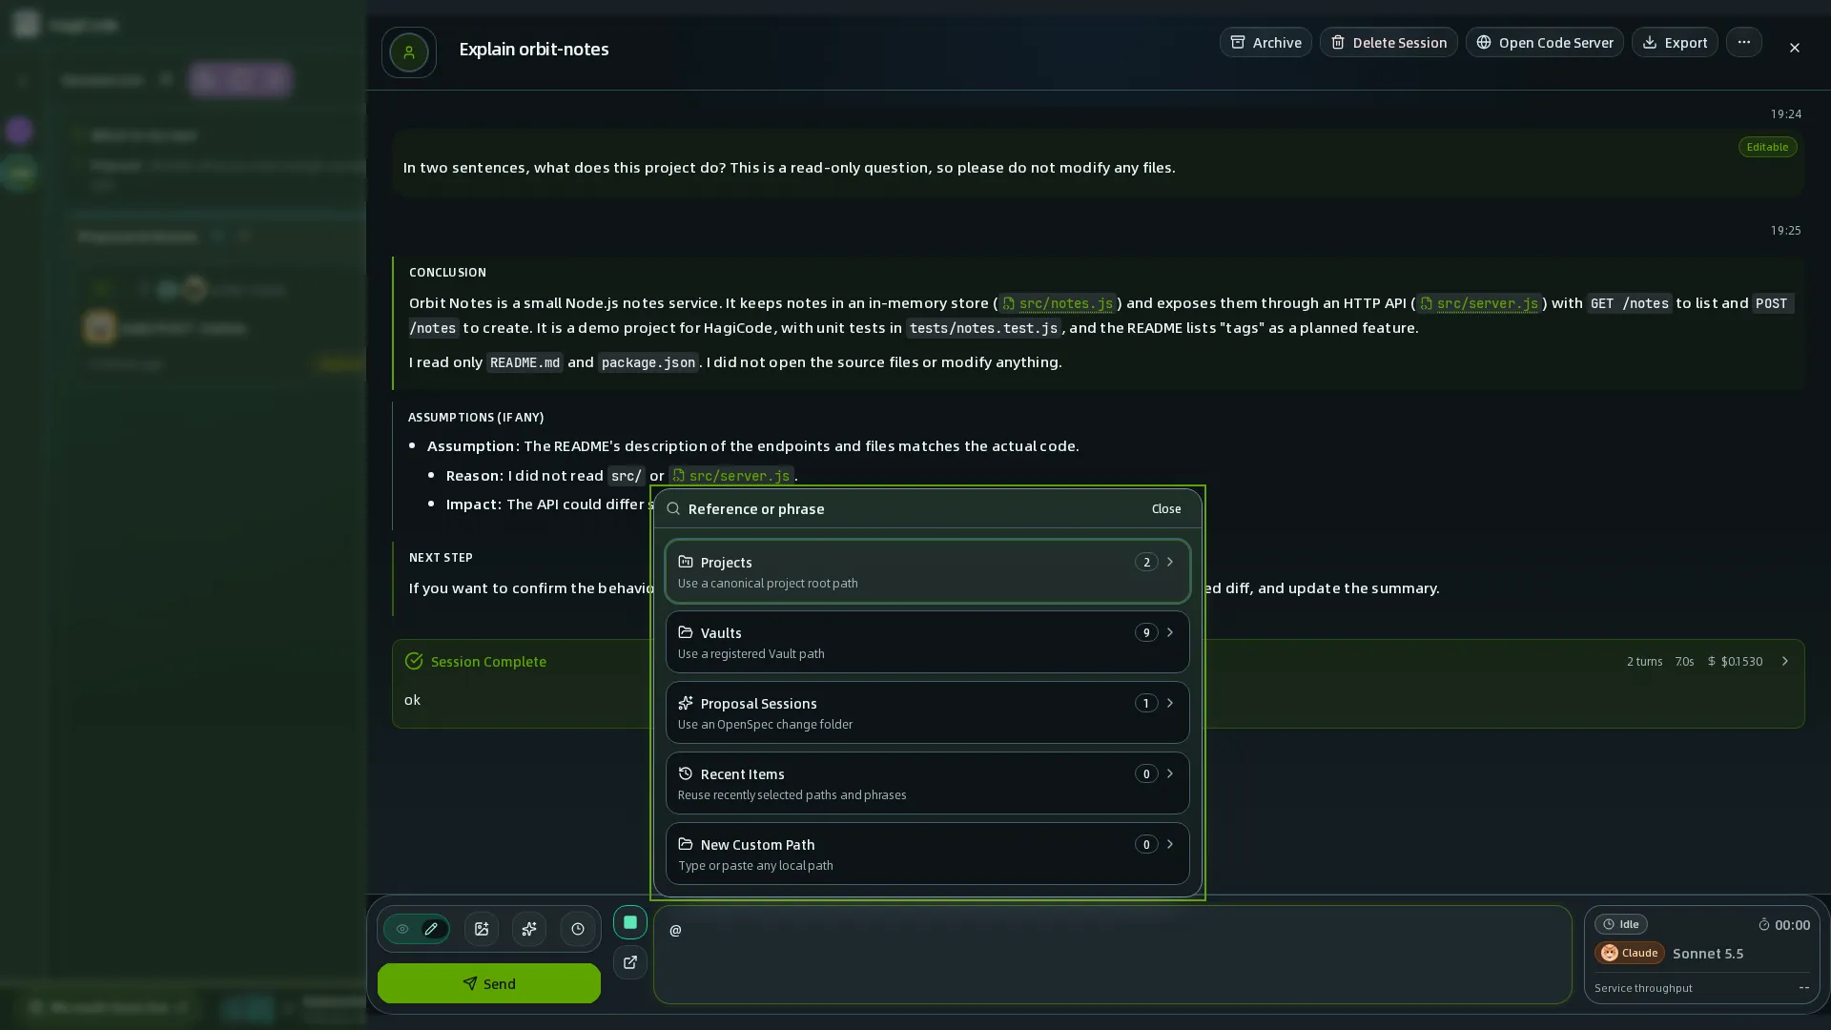Open src/server.js link under Assumptions
Screen dimensions: 1831x1030
[730, 475]
